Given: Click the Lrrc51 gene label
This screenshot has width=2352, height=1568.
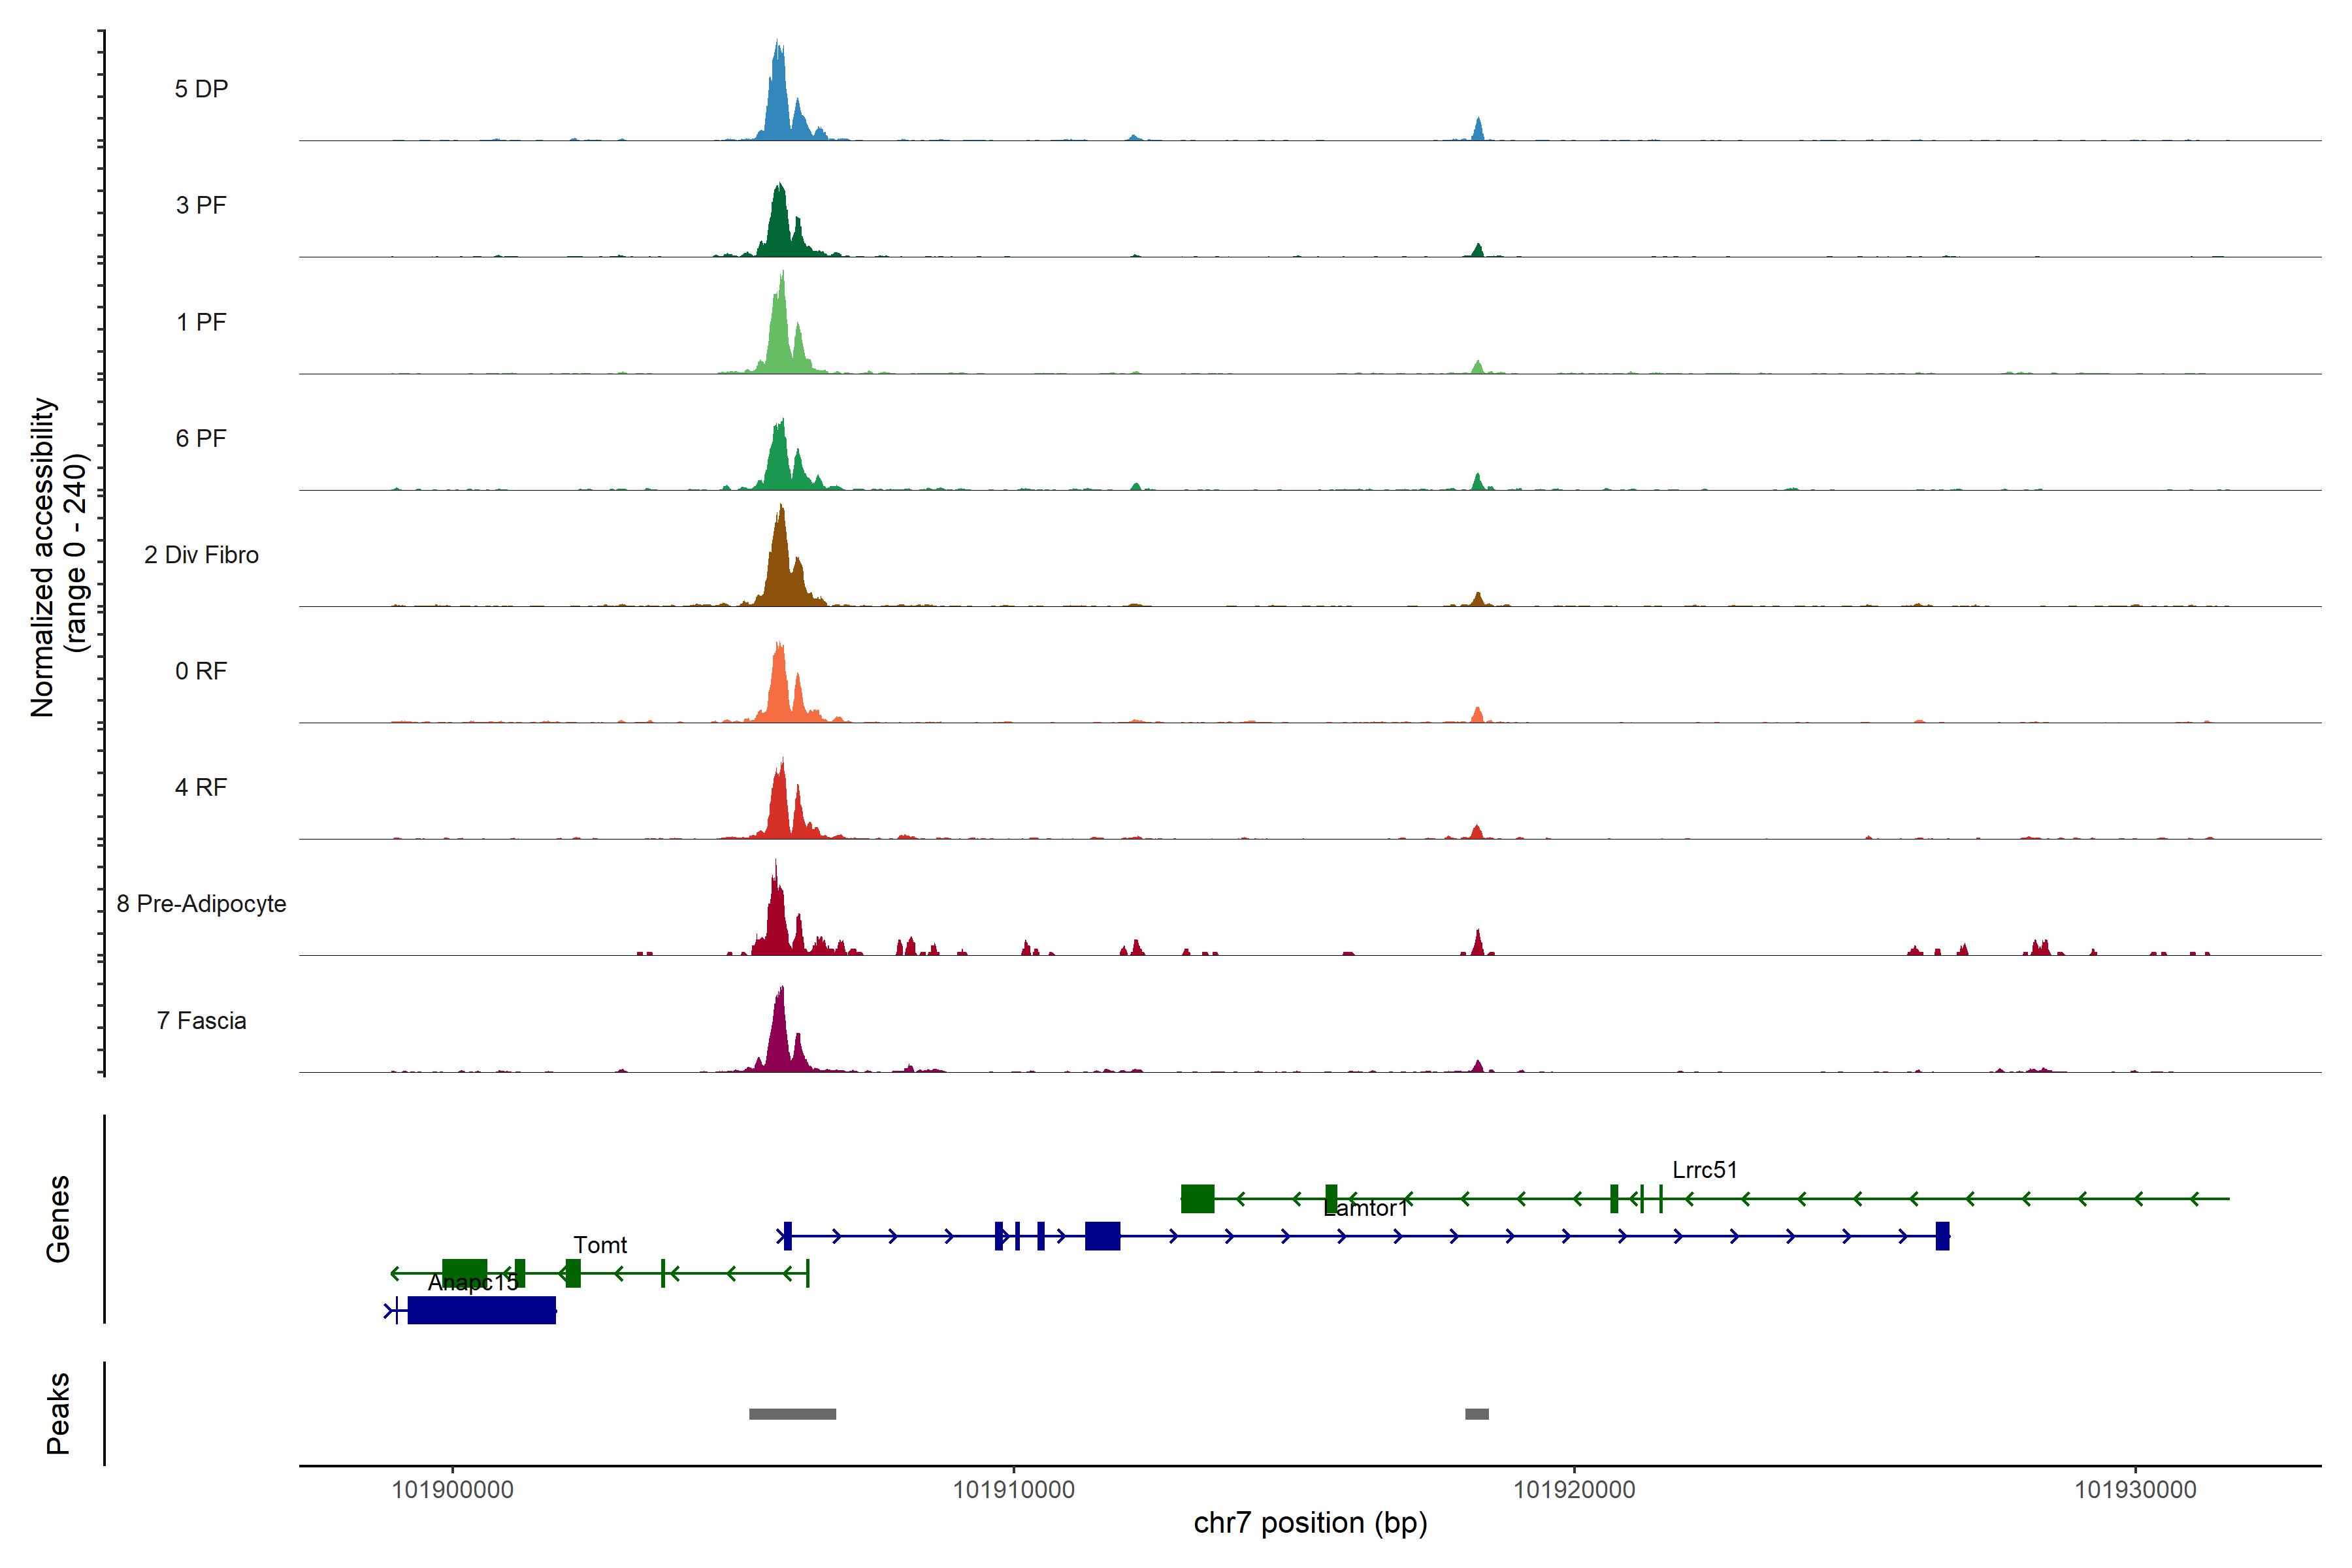Looking at the screenshot, I should (x=1704, y=1169).
